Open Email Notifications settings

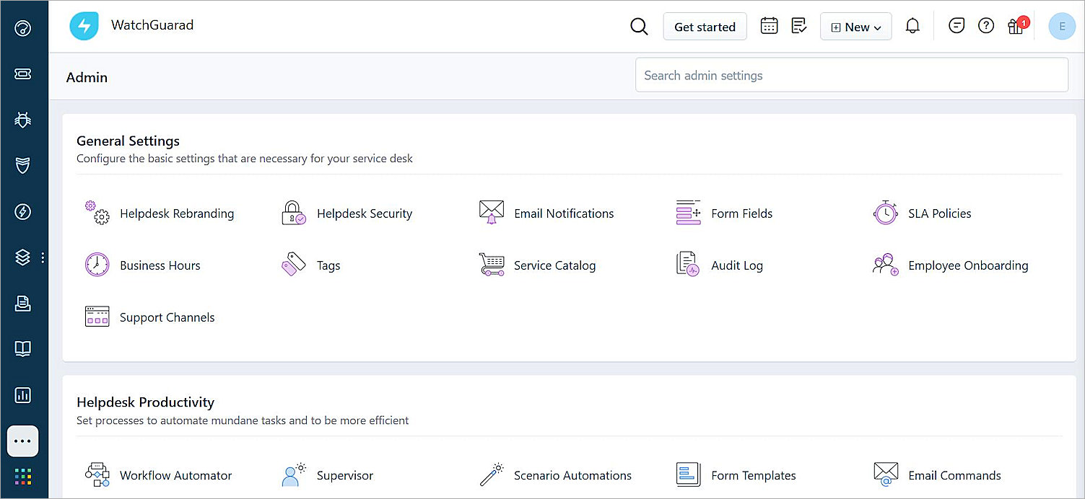click(564, 213)
